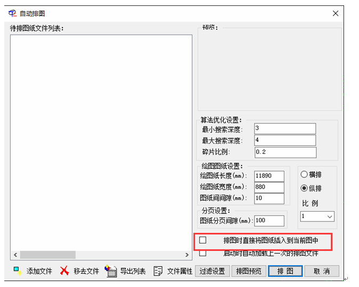Viewport: 359px width, 287px height.
Task: Select the 纵排 radio button
Action: point(304,188)
